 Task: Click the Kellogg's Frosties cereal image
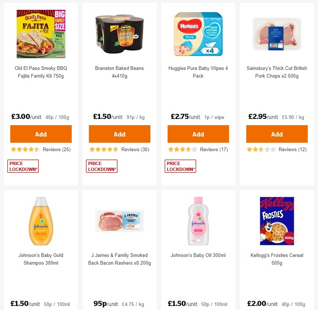pos(277,221)
